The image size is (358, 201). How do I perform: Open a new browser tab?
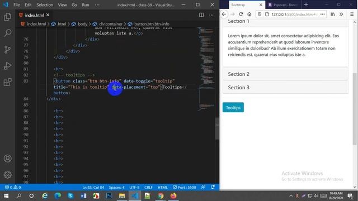[x=306, y=5]
